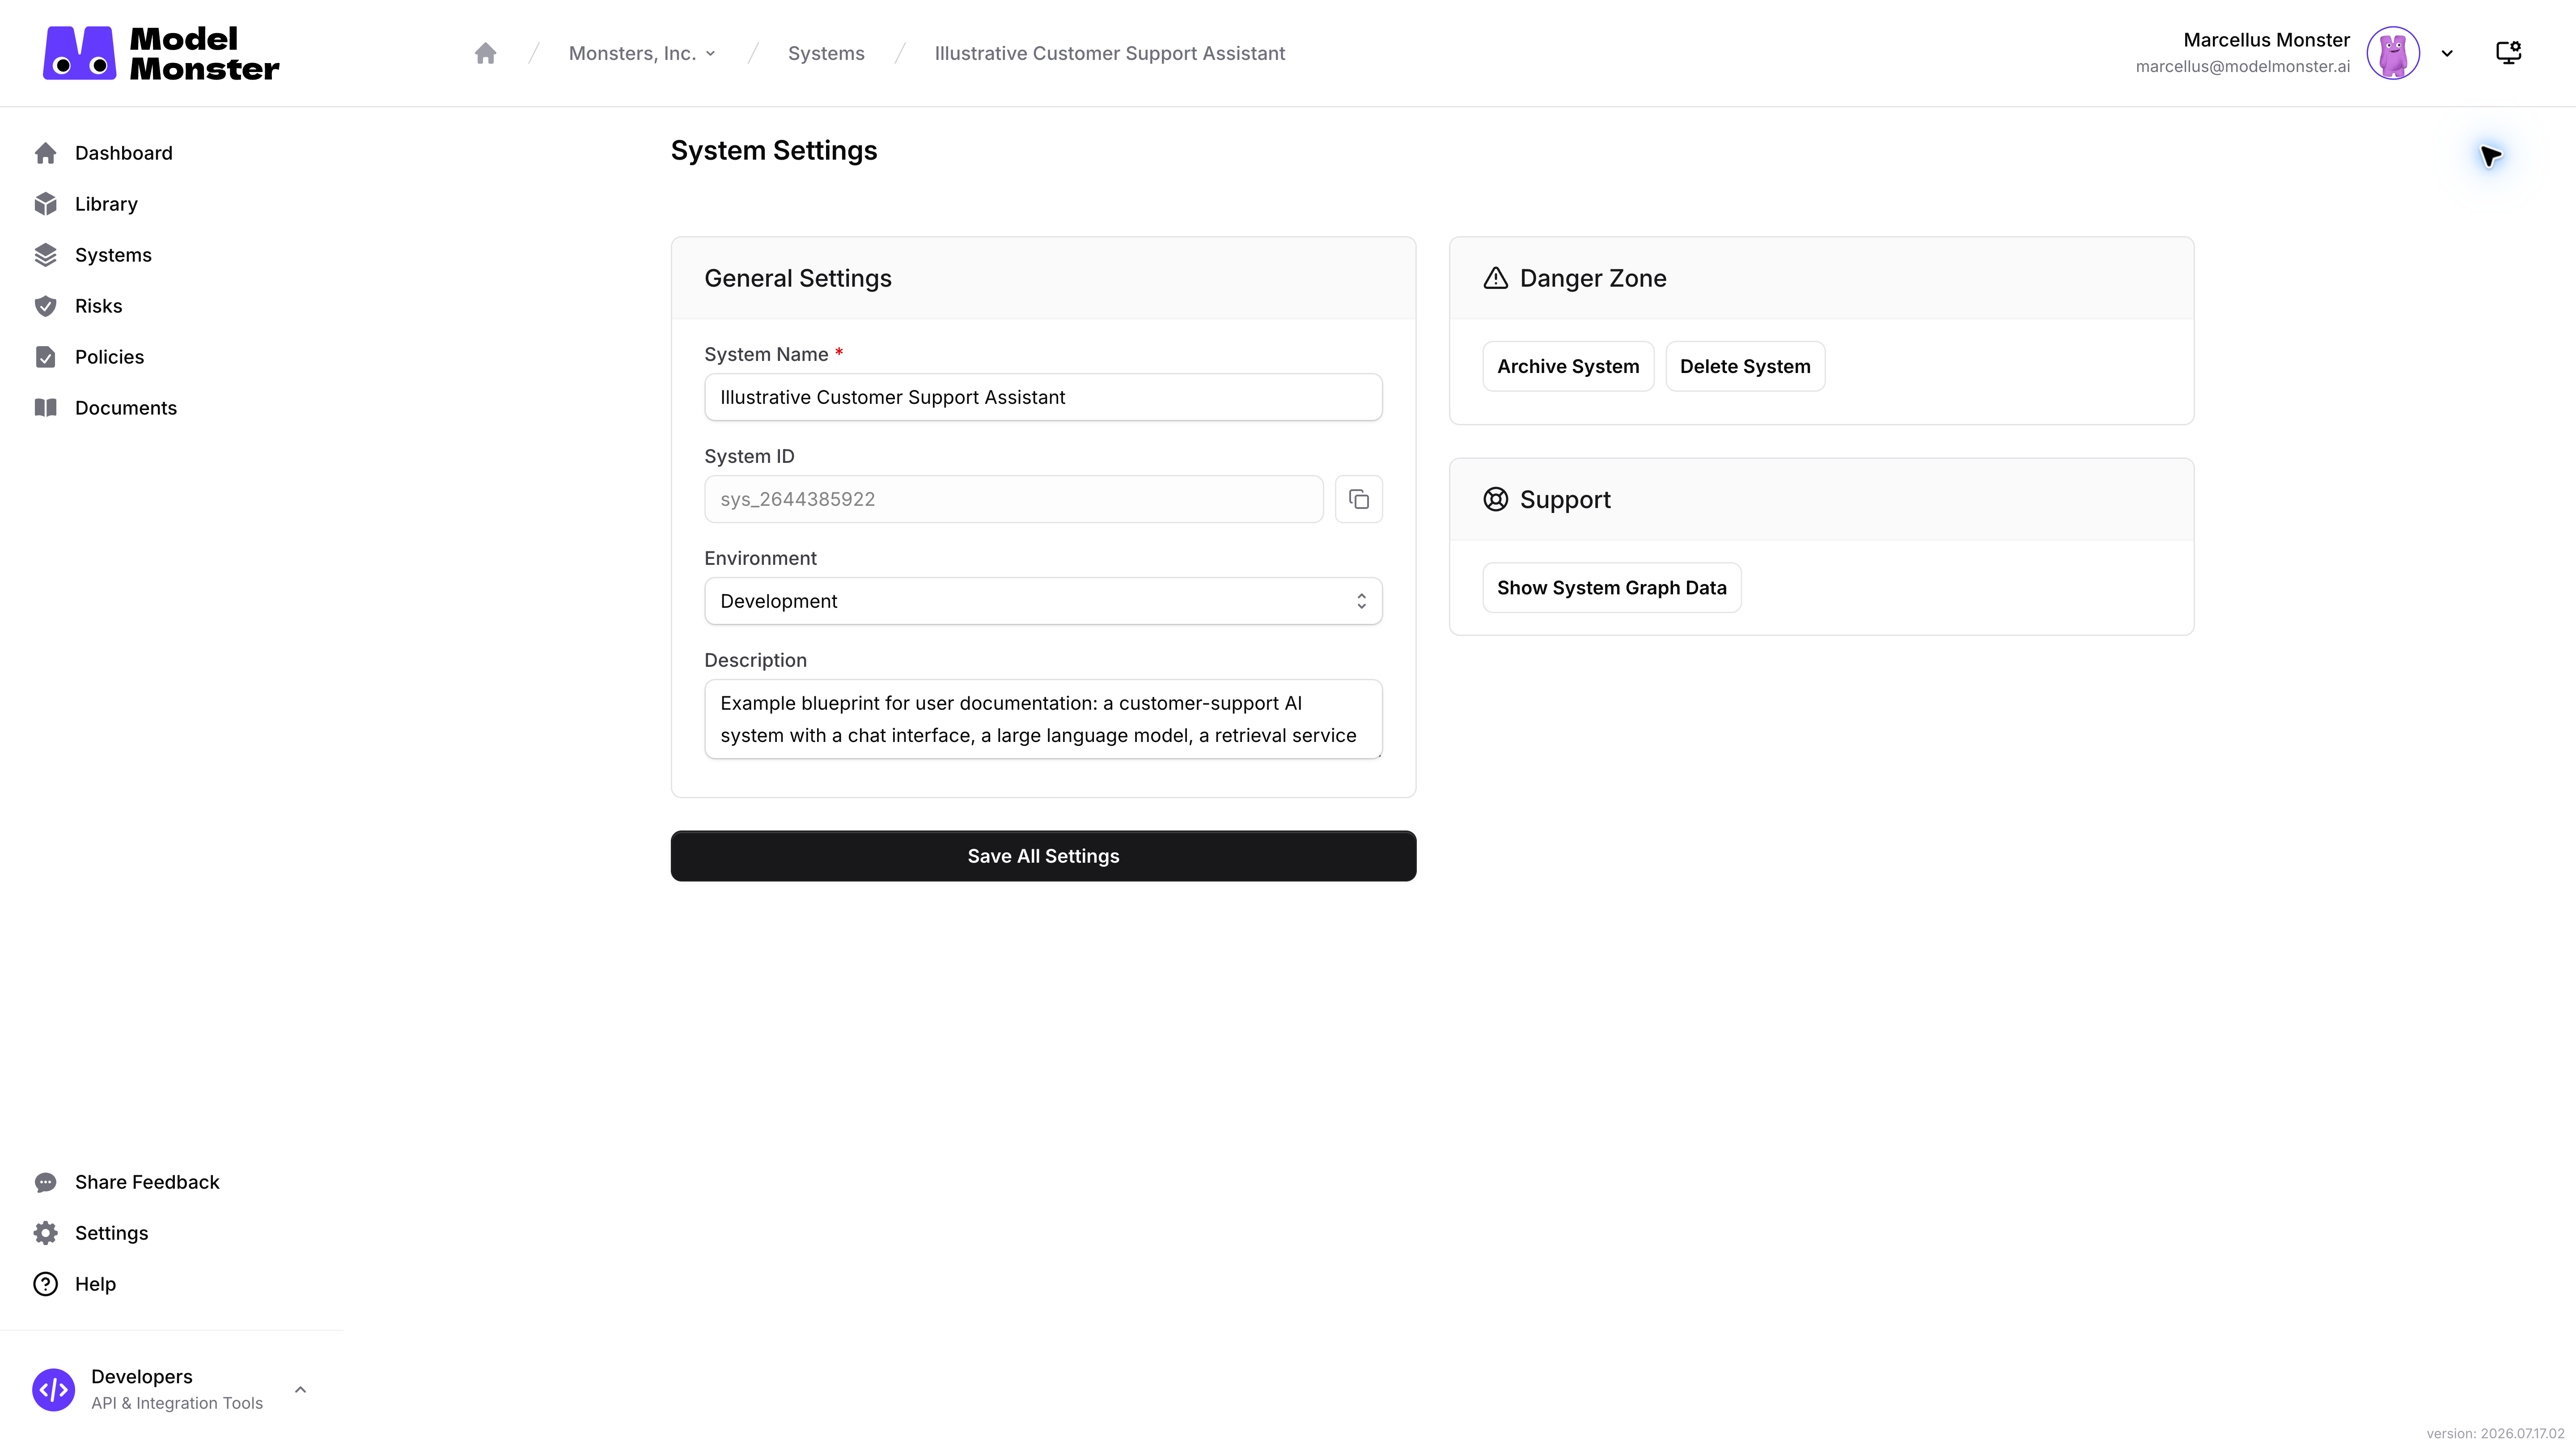The image size is (2576, 1449).
Task: Collapse the Developers section chevron
Action: tap(300, 1390)
